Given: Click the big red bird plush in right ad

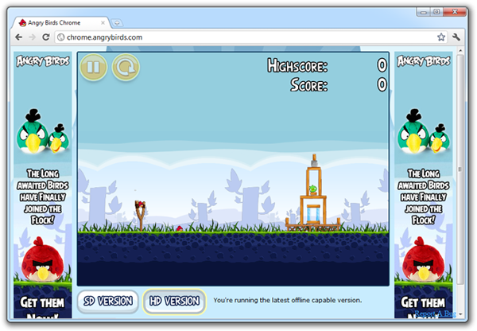Looking at the screenshot, I should [x=423, y=259].
